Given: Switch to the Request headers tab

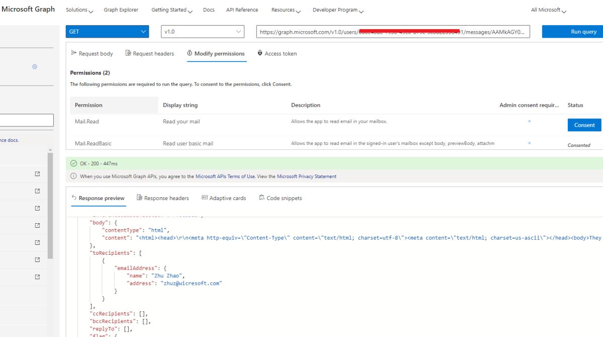Looking at the screenshot, I should (150, 54).
